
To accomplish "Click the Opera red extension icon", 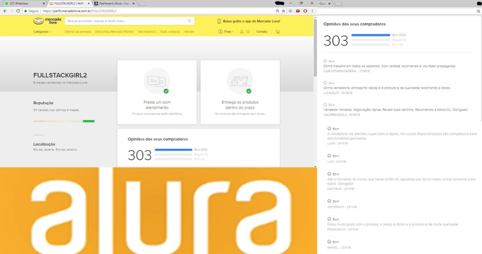I will [x=305, y=11].
